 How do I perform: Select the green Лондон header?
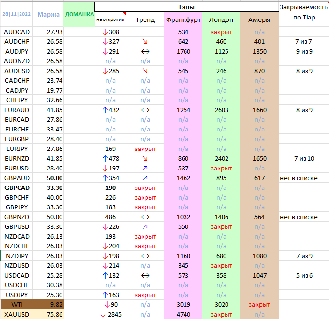point(221,19)
